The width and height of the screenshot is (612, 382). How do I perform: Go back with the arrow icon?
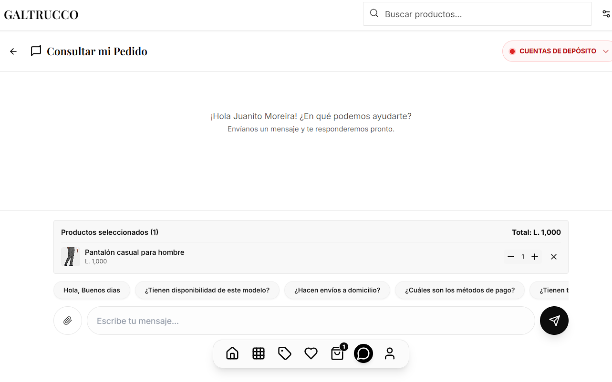(x=13, y=51)
